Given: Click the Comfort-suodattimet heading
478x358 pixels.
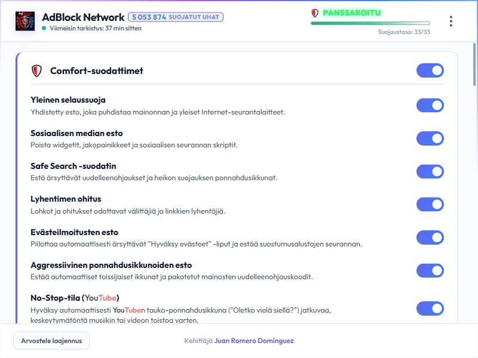Looking at the screenshot, I should tap(97, 70).
